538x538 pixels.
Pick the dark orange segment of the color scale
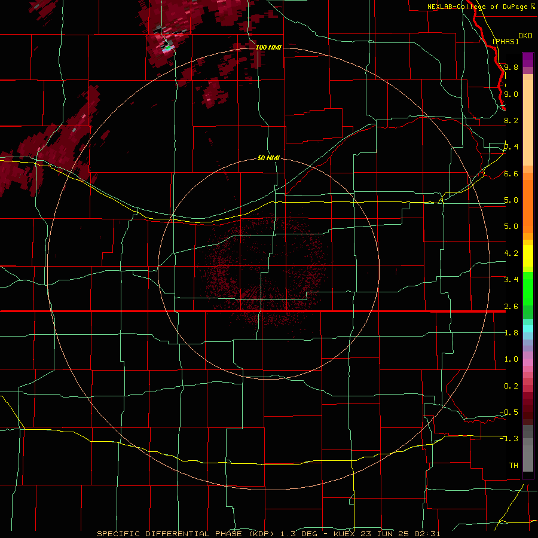528,206
